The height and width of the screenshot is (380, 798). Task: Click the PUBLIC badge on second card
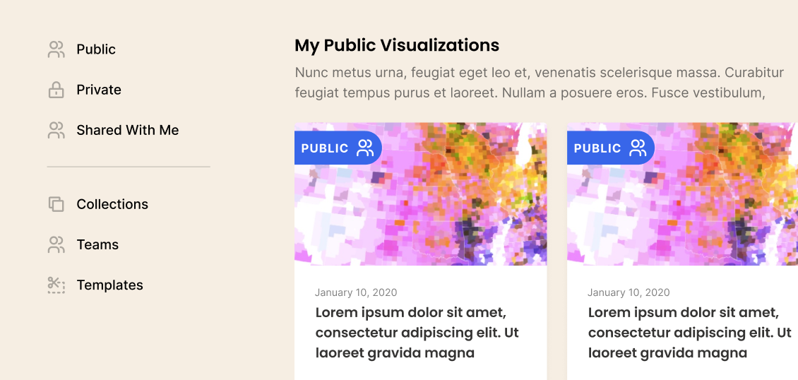tap(611, 148)
